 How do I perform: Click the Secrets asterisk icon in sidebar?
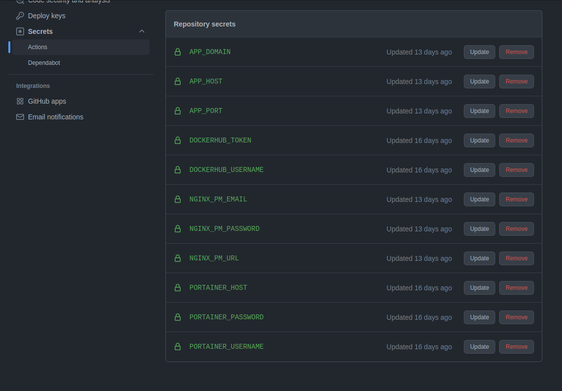click(x=20, y=31)
